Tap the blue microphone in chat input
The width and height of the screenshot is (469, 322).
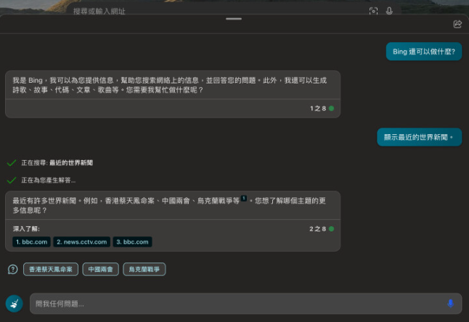450,303
